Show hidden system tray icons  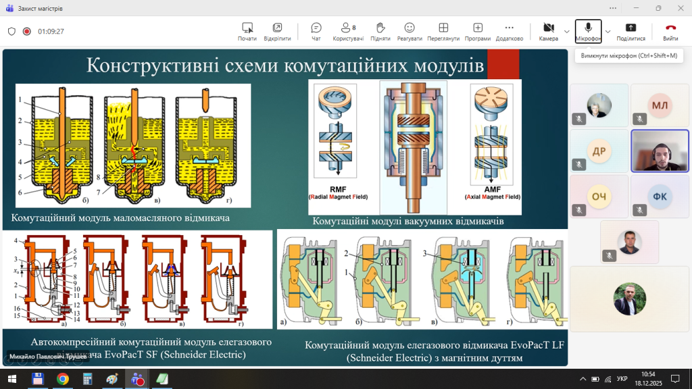click(x=583, y=378)
